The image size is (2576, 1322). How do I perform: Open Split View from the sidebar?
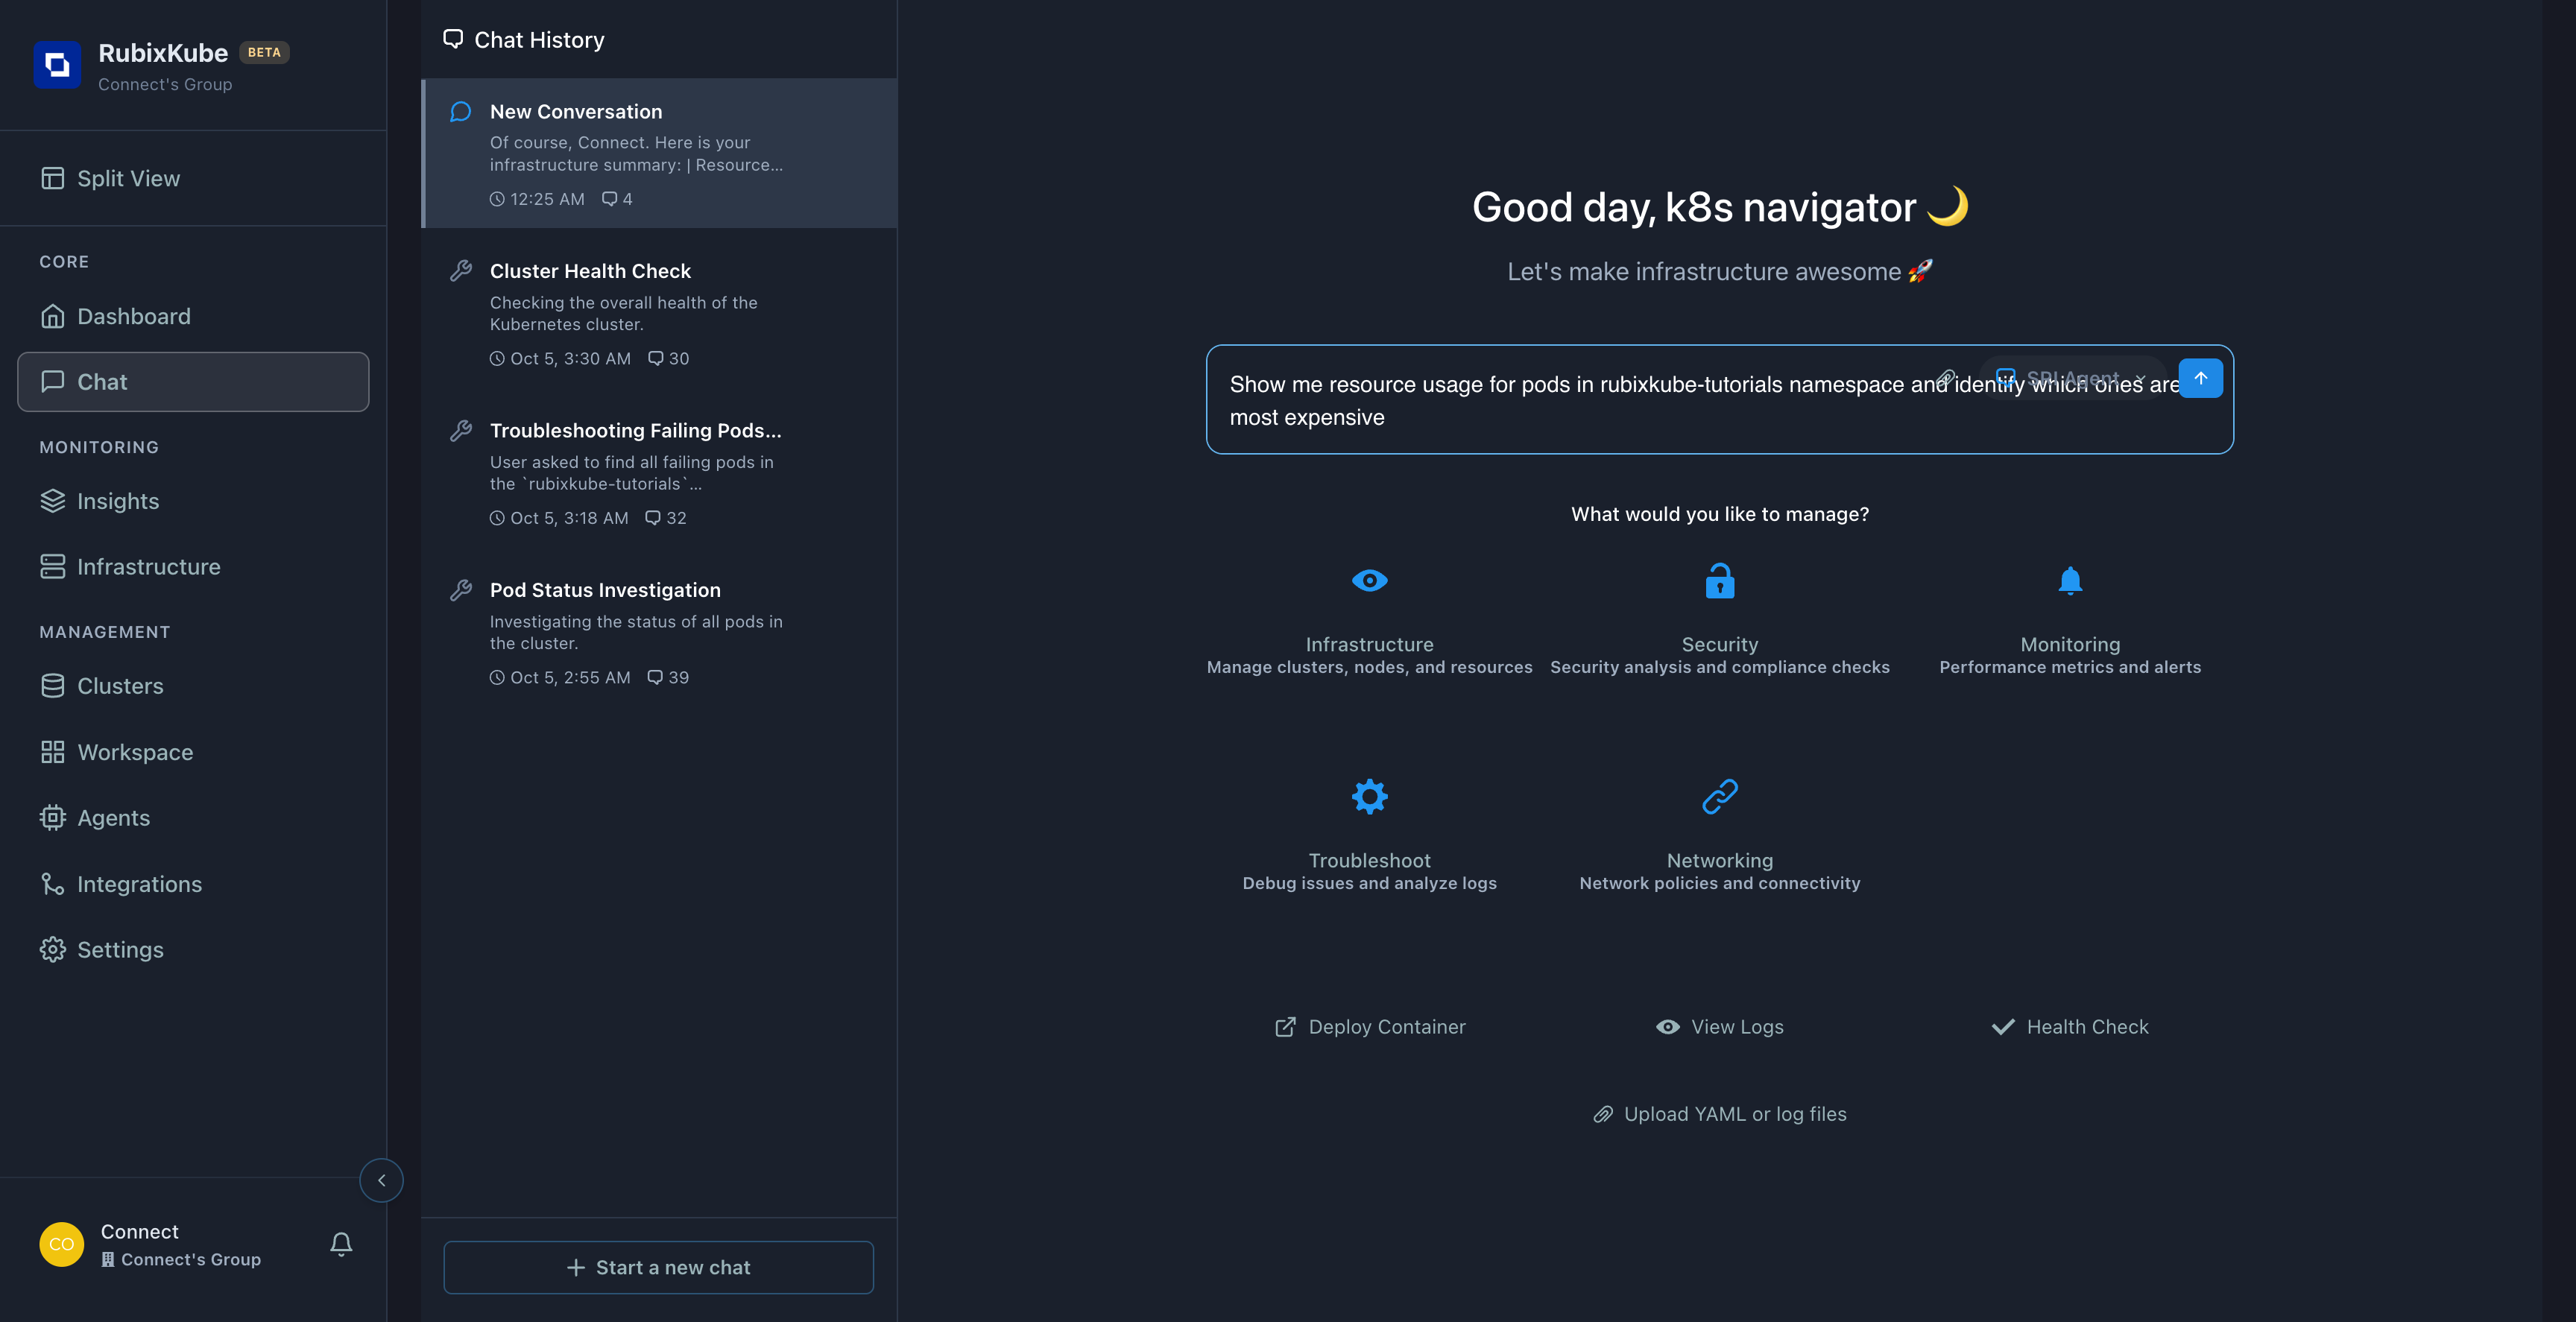point(128,178)
